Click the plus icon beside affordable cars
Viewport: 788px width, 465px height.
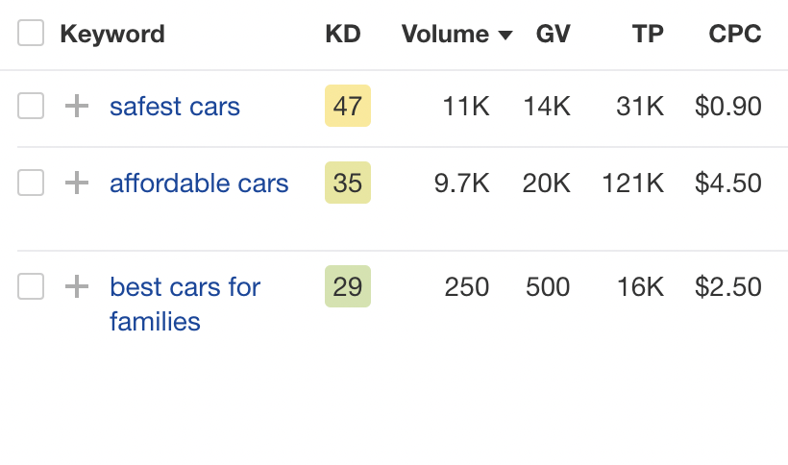(x=77, y=183)
